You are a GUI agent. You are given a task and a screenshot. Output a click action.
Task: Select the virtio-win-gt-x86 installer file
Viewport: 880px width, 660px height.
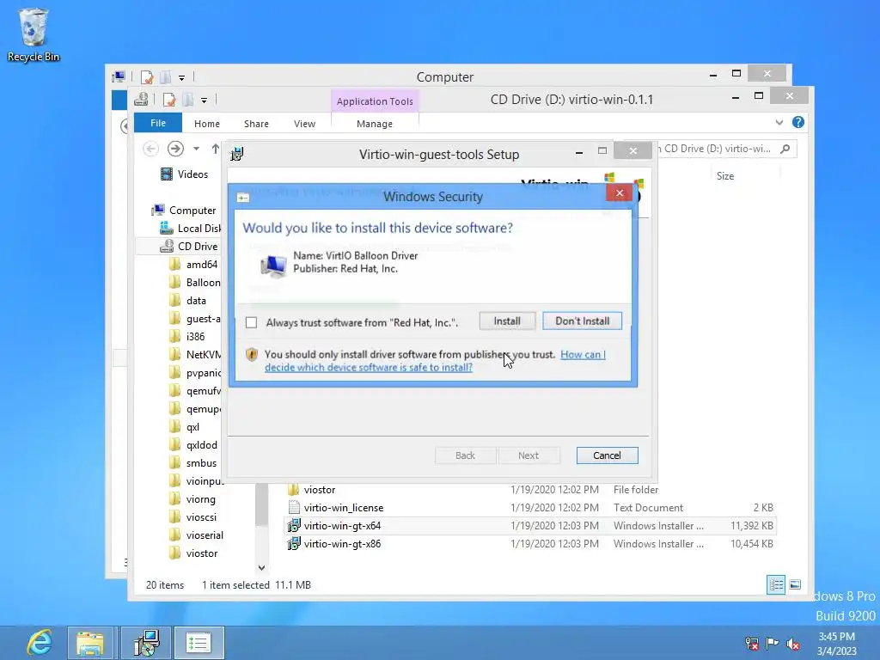click(530, 544)
